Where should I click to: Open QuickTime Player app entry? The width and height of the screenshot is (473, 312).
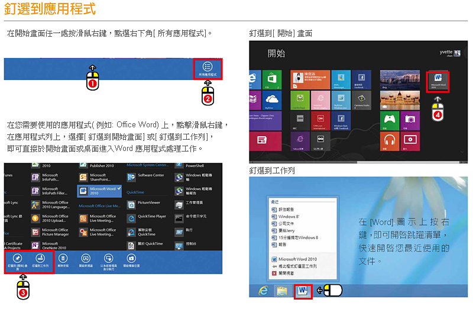[x=147, y=218]
